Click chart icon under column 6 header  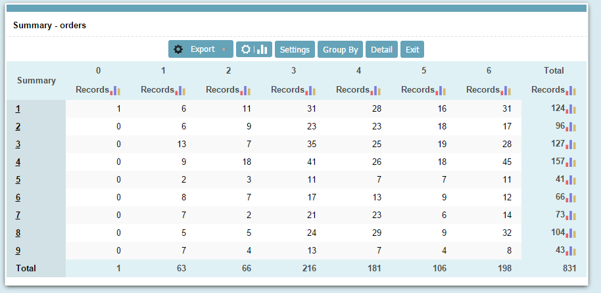coord(505,91)
